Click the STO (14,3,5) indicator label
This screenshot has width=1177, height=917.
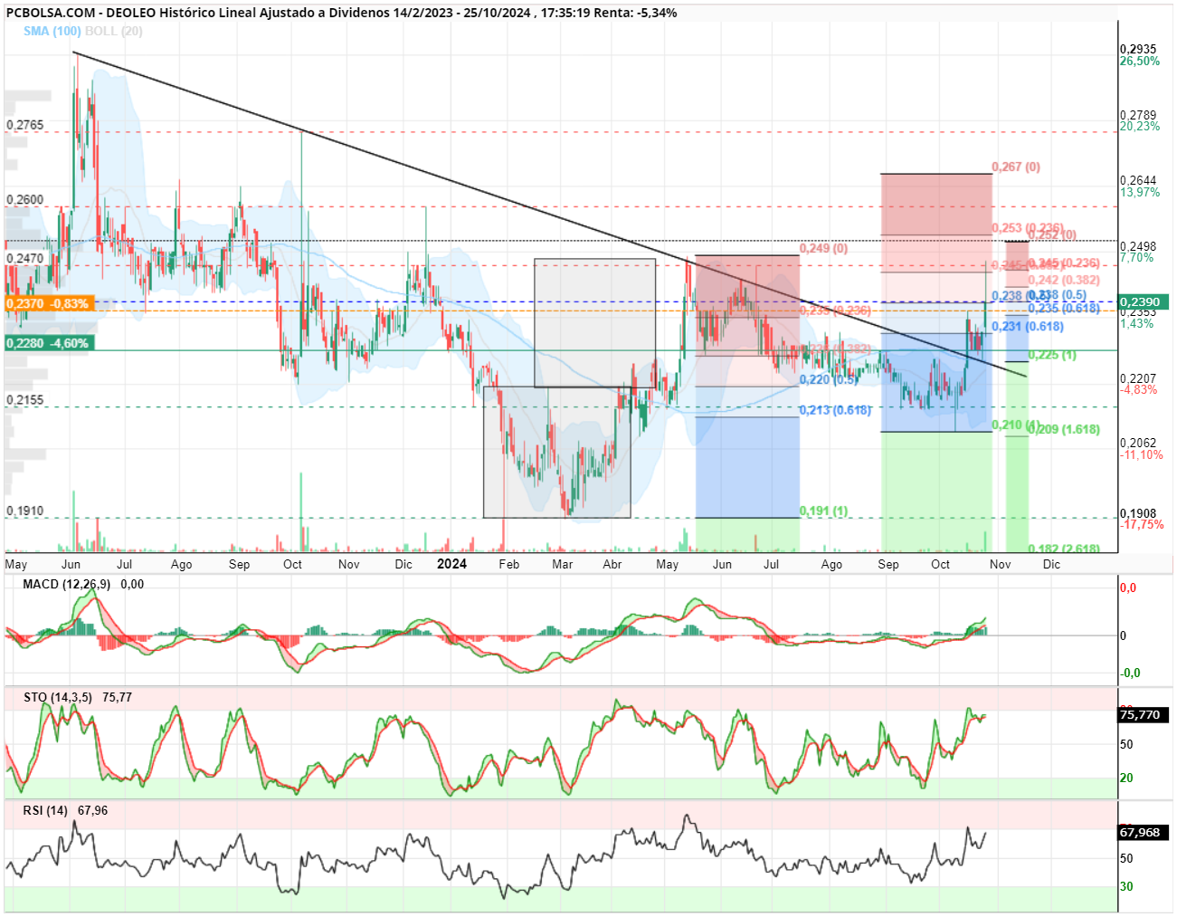(58, 697)
